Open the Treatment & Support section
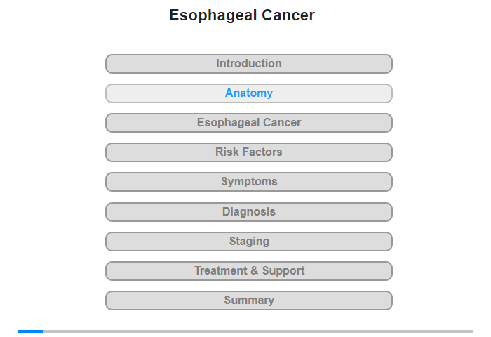 coord(248,271)
